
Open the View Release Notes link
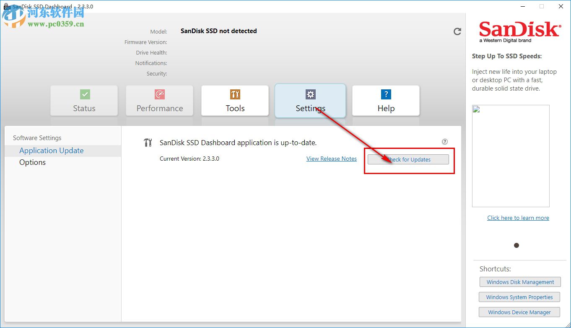(x=332, y=159)
